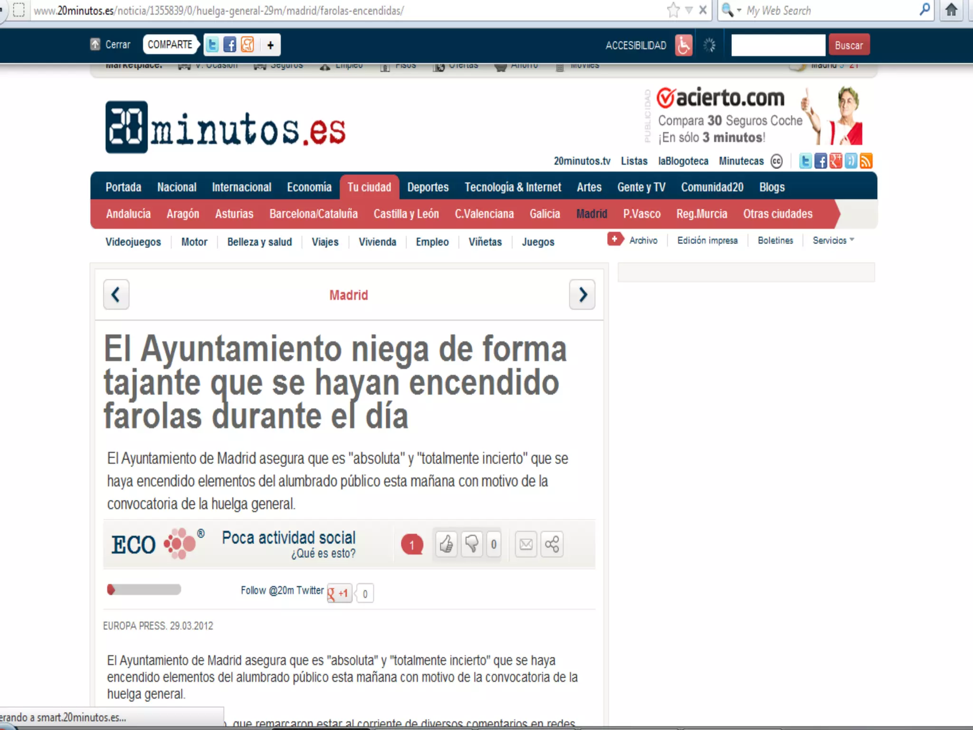This screenshot has height=730, width=973.
Task: Send article via envelope email icon
Action: coord(526,544)
